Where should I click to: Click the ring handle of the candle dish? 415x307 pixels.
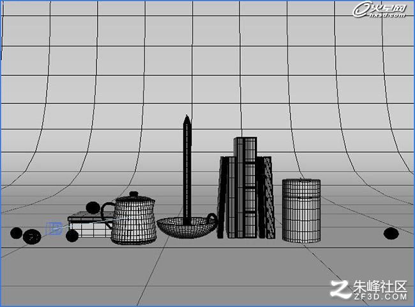click(x=212, y=219)
